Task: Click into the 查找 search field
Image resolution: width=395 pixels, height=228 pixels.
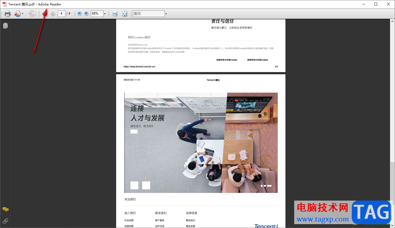Action: 149,13
